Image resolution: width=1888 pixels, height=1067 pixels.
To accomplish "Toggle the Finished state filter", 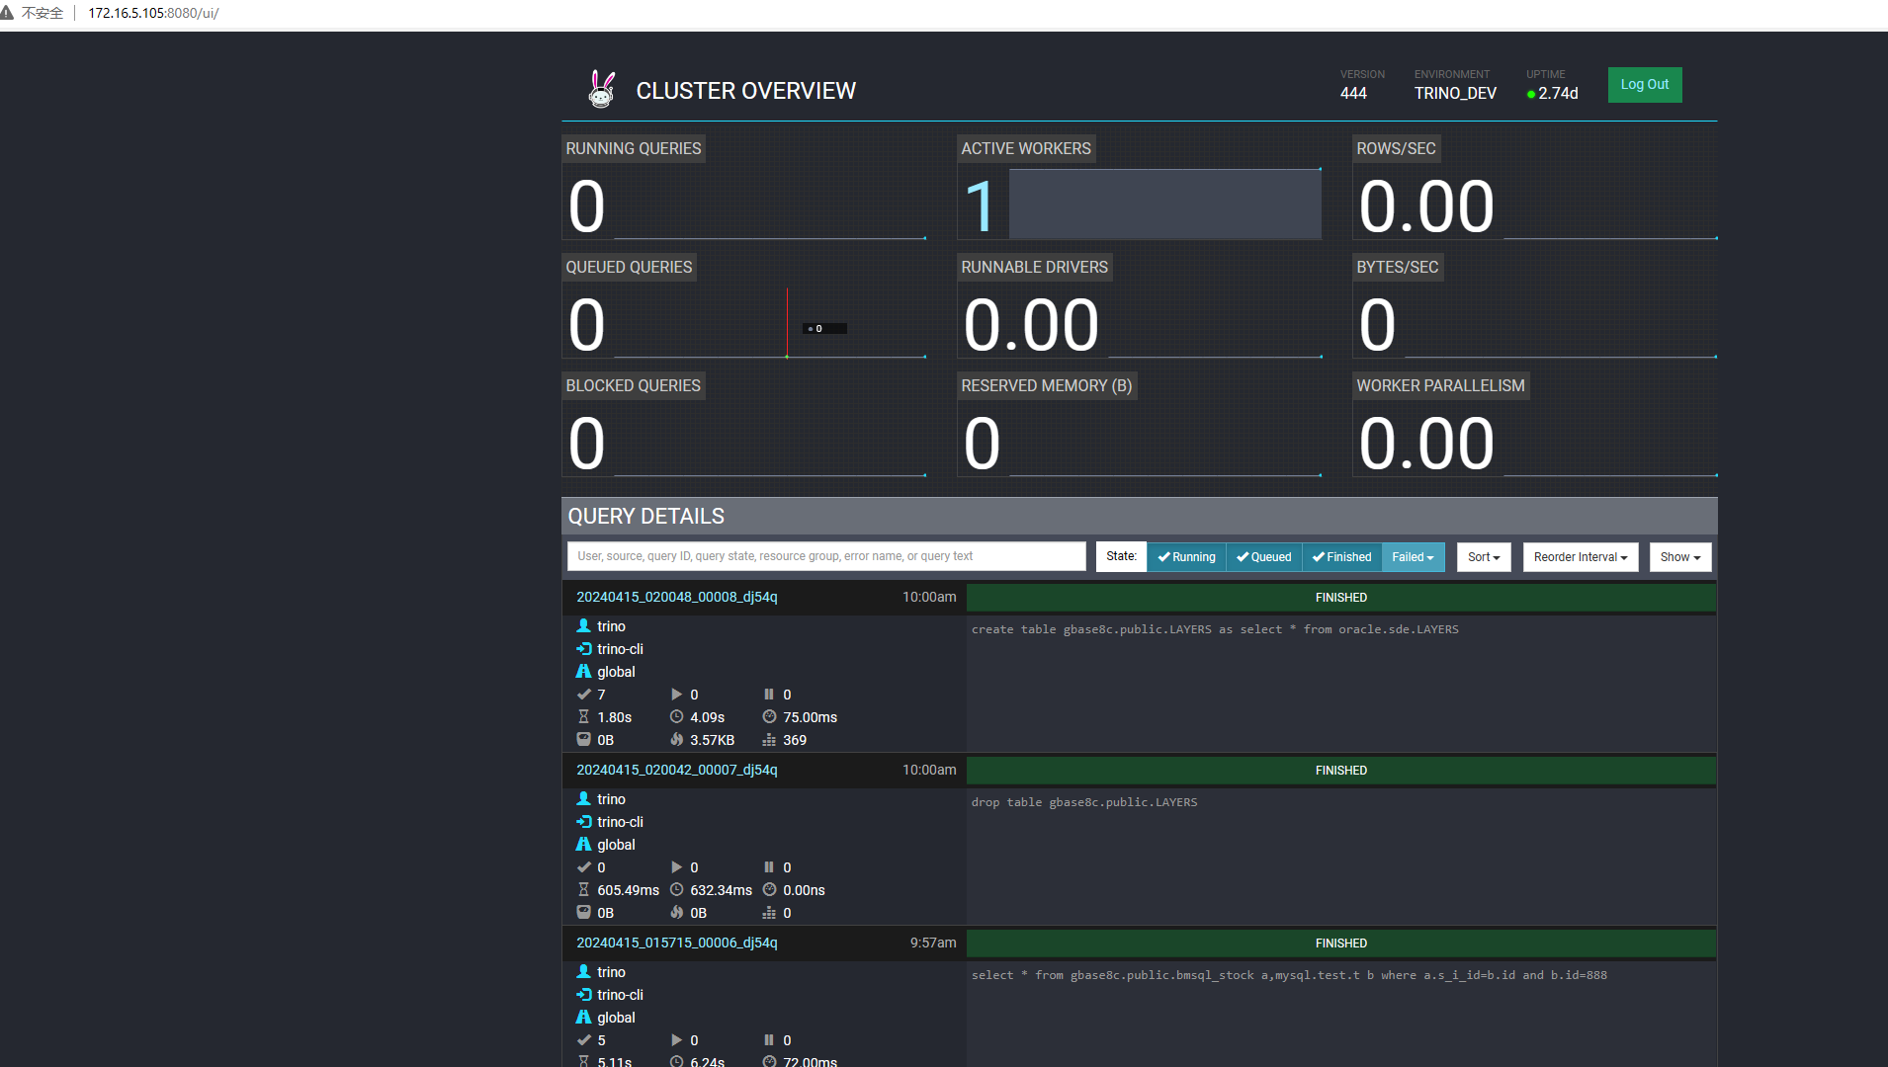I will tap(1341, 557).
